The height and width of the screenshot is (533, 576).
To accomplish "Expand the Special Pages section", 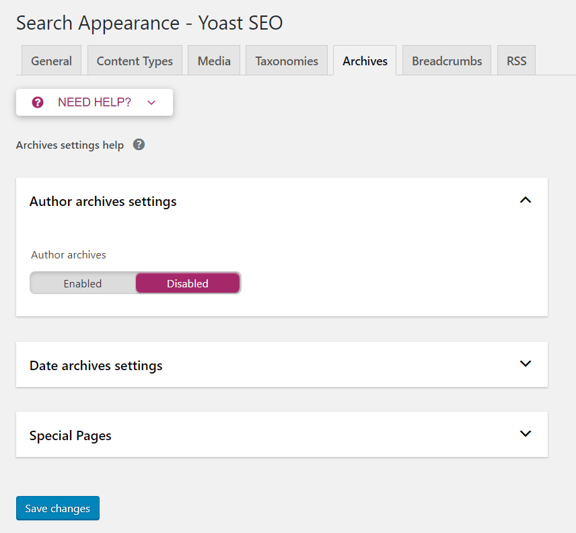I will coord(526,434).
